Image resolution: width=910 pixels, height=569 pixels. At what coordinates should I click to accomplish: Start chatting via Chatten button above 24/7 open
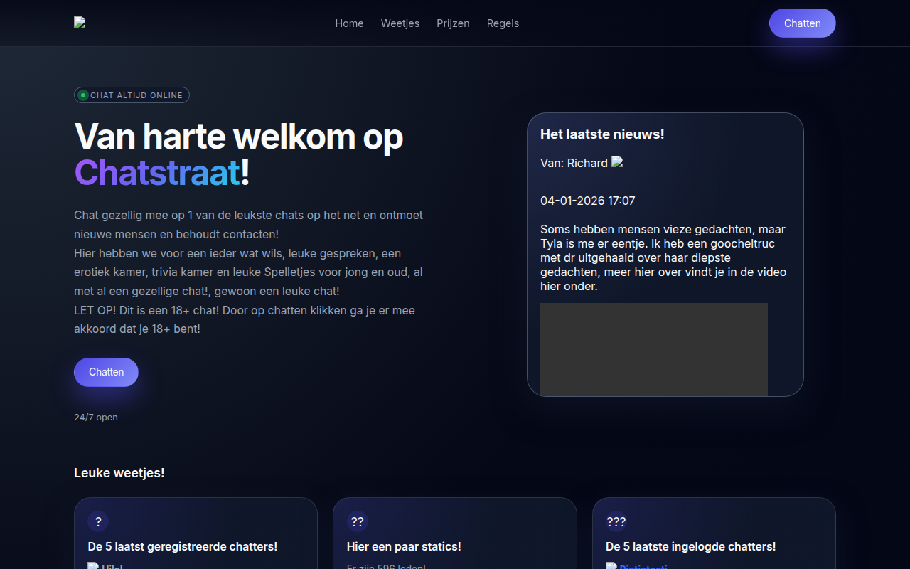click(x=106, y=372)
